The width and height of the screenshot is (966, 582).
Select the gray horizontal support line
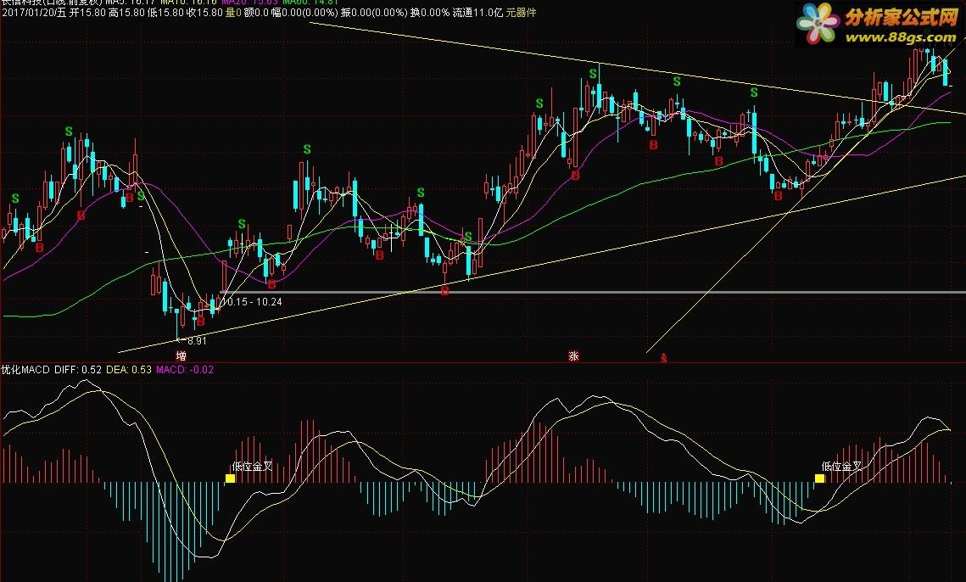coord(594,292)
